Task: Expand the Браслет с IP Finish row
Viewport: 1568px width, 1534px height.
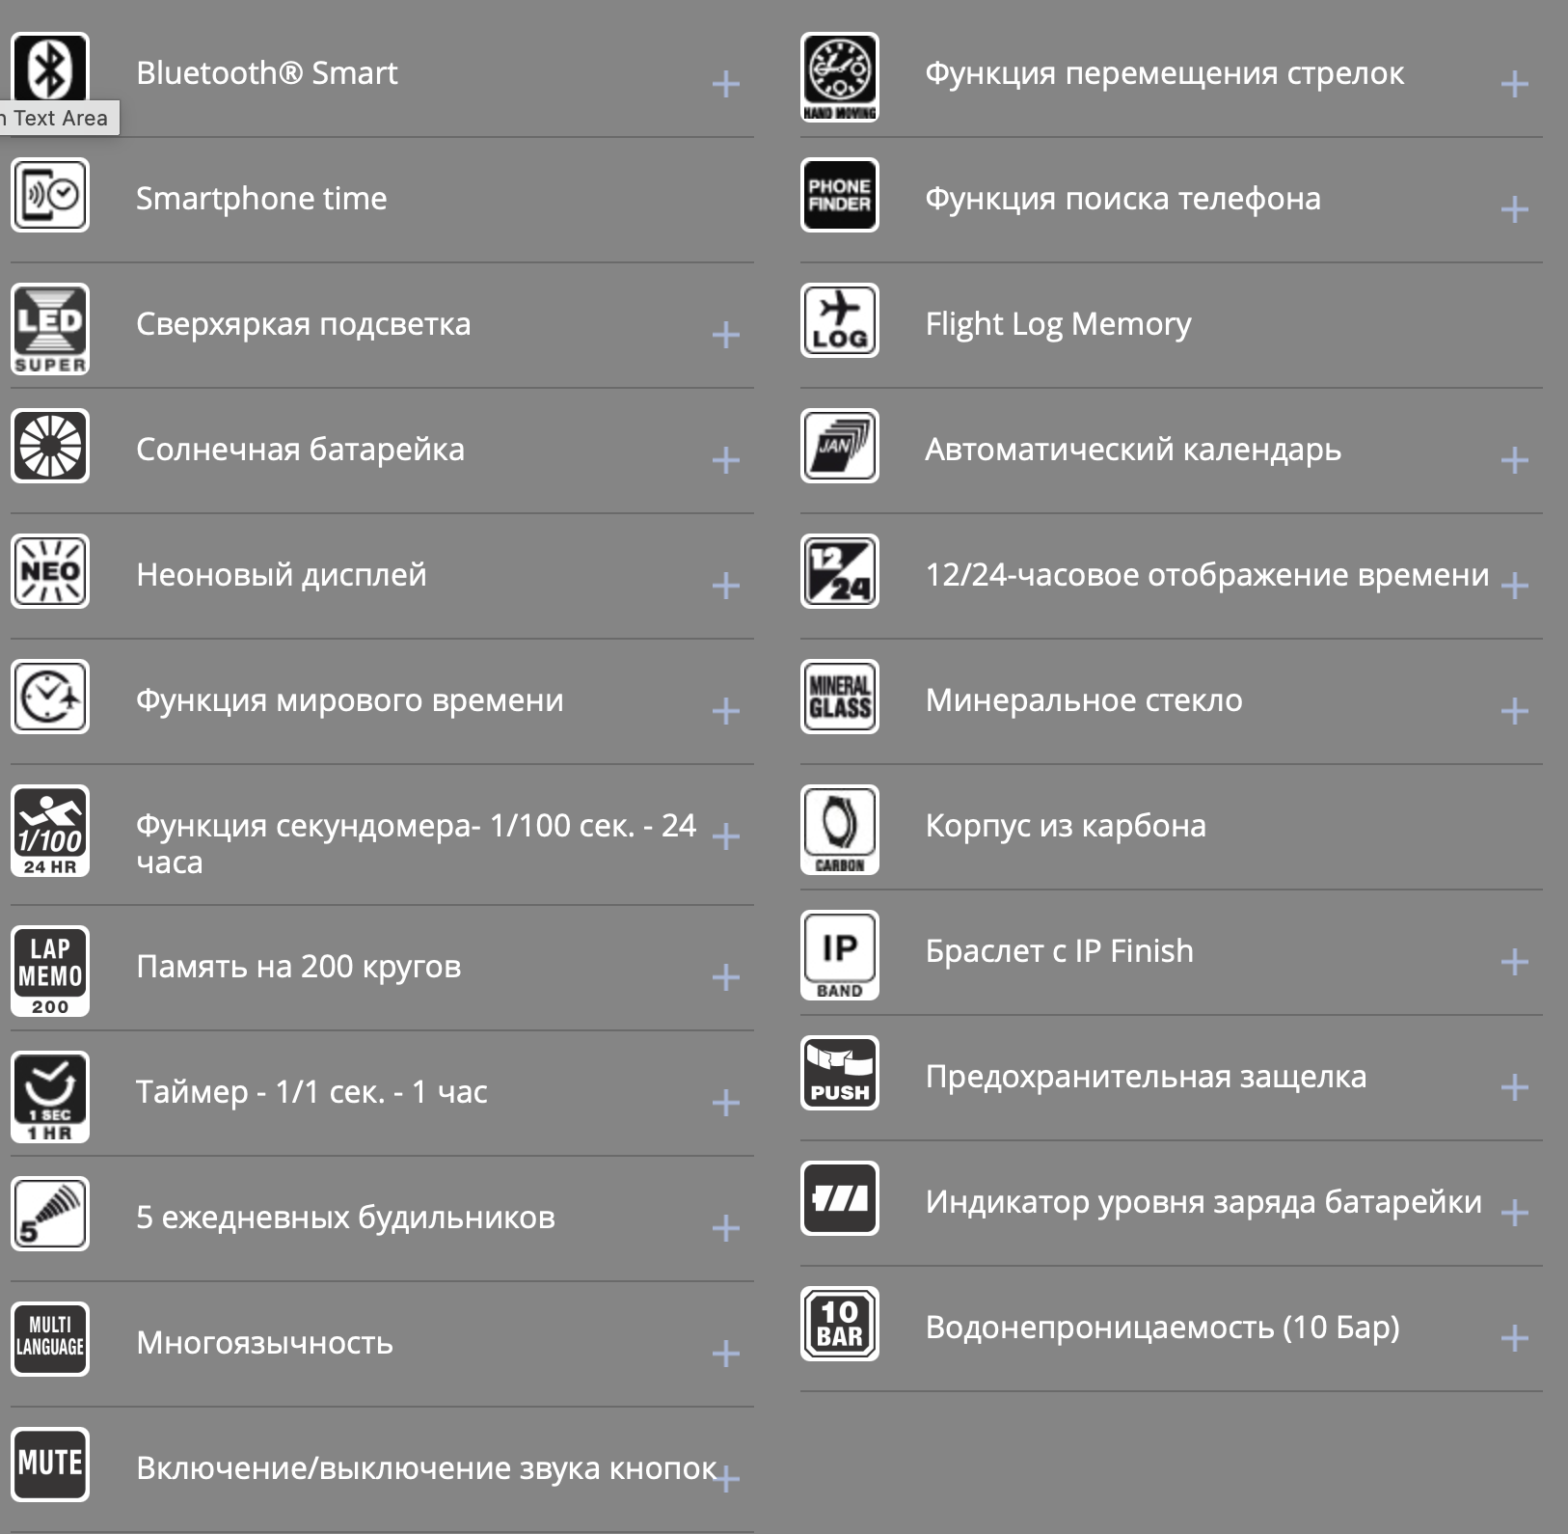Action: [1514, 962]
